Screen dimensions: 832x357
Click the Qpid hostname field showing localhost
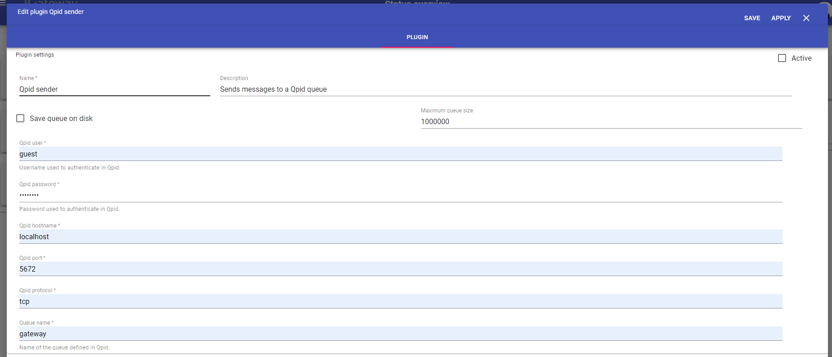coord(400,237)
